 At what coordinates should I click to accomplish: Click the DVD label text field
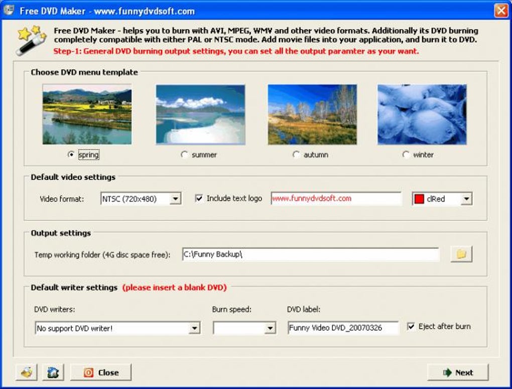click(x=343, y=328)
